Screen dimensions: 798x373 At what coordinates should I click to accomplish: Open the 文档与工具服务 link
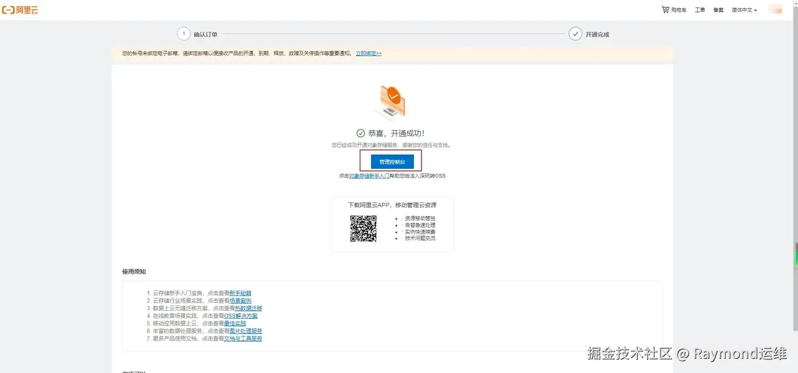(x=243, y=338)
